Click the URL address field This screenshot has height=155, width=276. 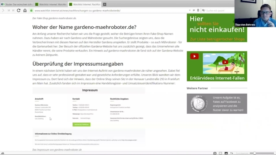[x=111, y=11]
